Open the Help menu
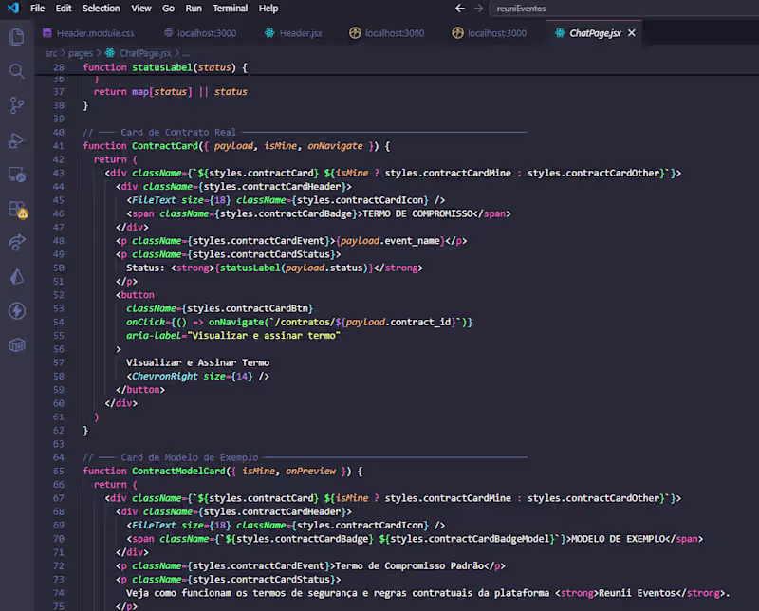759x611 pixels. point(268,9)
